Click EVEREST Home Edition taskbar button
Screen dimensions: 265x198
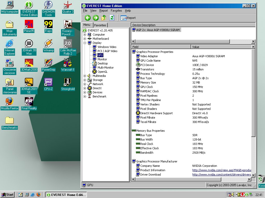click(x=66, y=195)
